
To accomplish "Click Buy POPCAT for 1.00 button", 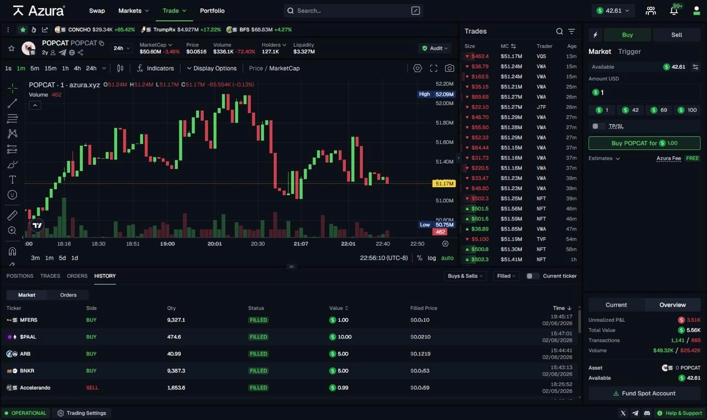I will [645, 143].
